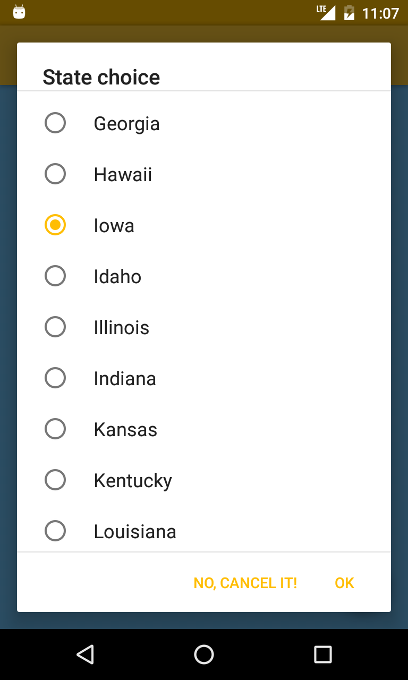Select the Louisiana radio button
Screen dimensions: 408x680
pos(55,531)
